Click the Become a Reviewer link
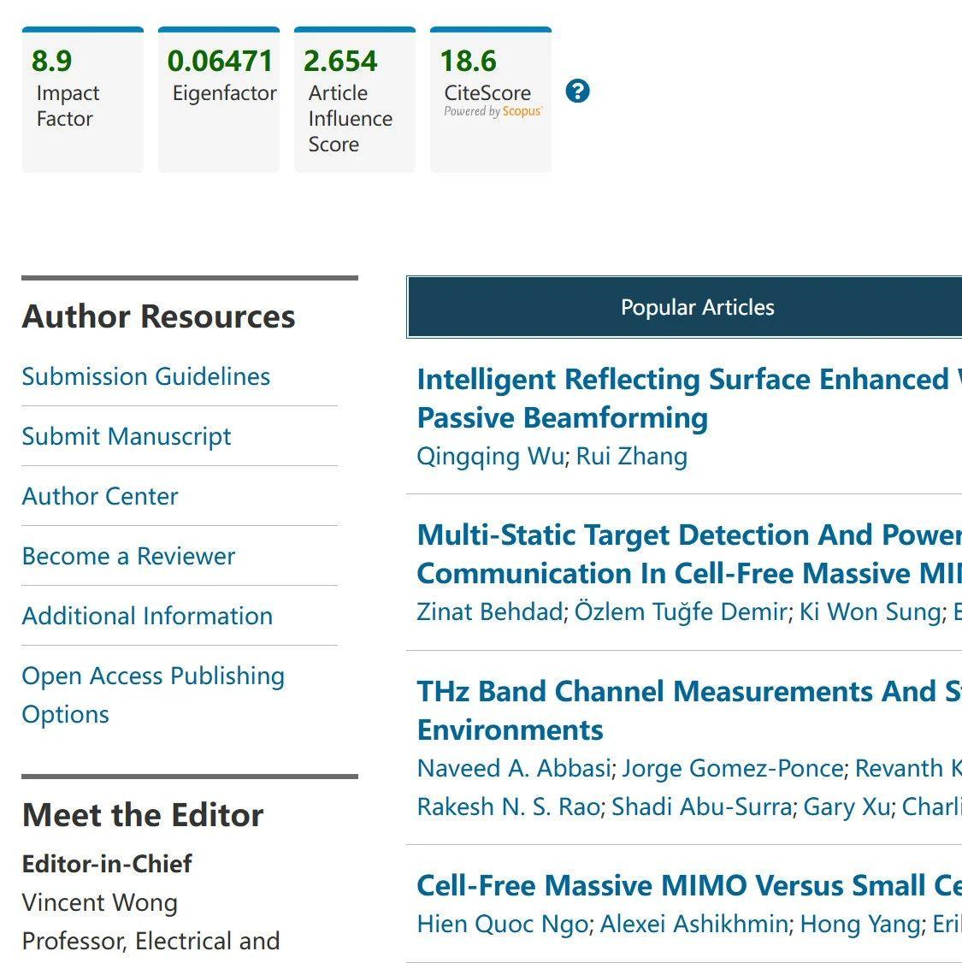Screen dimensions: 962x963 pos(128,556)
